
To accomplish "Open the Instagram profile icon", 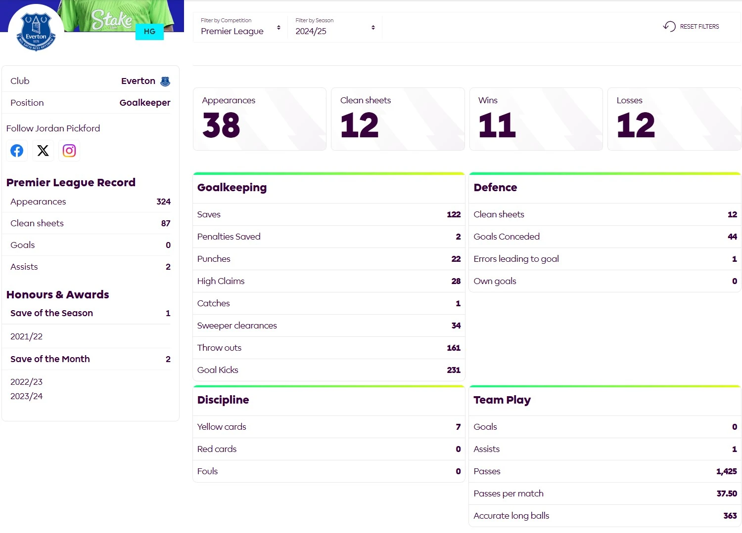I will pyautogui.click(x=69, y=151).
